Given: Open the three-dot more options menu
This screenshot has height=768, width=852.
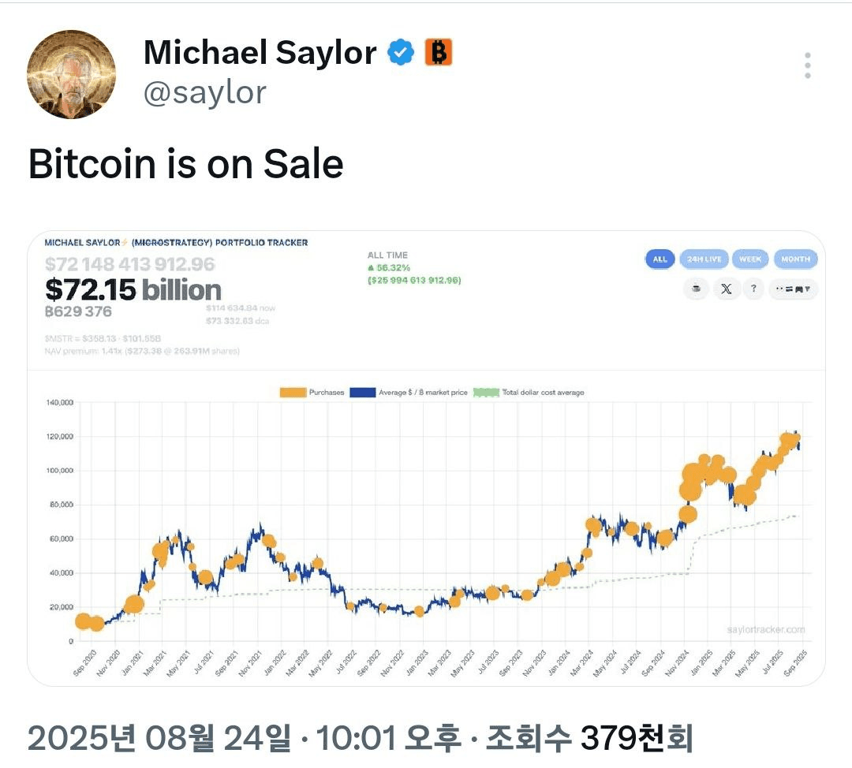Looking at the screenshot, I should tap(808, 65).
